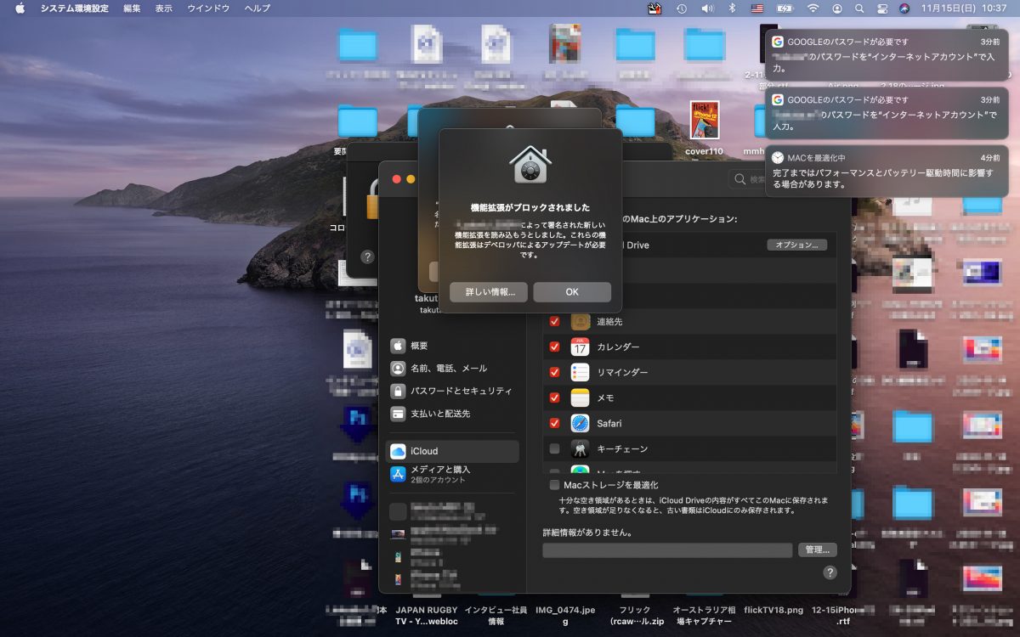
Task: Open the Wi-Fi menu
Action: [813, 8]
